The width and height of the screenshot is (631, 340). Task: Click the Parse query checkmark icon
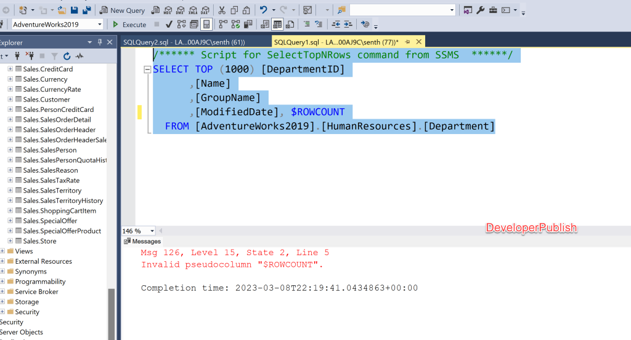(169, 25)
